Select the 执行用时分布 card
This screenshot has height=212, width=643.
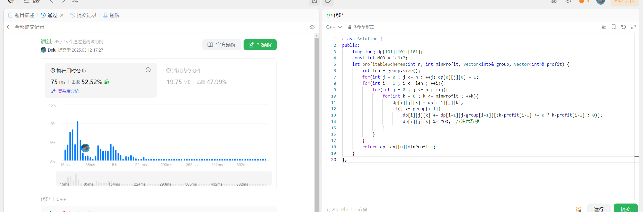coord(101,80)
